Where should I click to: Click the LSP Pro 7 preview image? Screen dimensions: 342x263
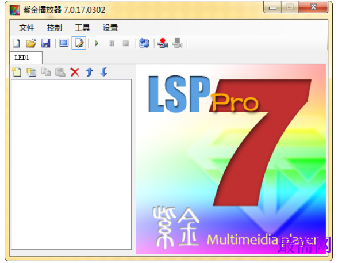pyautogui.click(x=231, y=159)
